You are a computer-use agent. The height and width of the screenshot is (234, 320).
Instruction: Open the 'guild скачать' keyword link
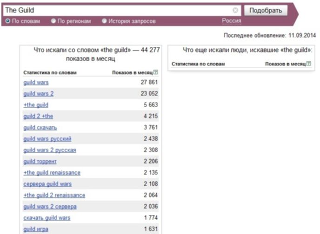click(40, 128)
